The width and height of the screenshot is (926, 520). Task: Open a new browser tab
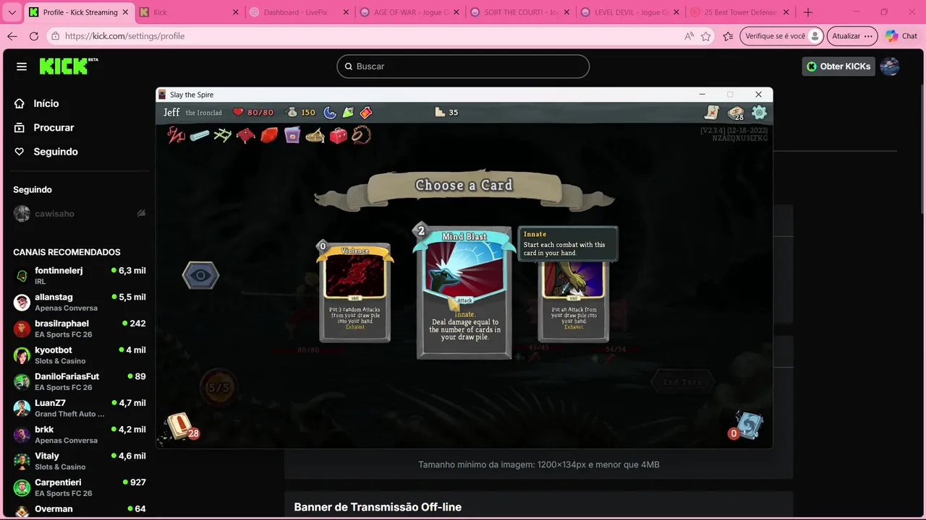(808, 12)
